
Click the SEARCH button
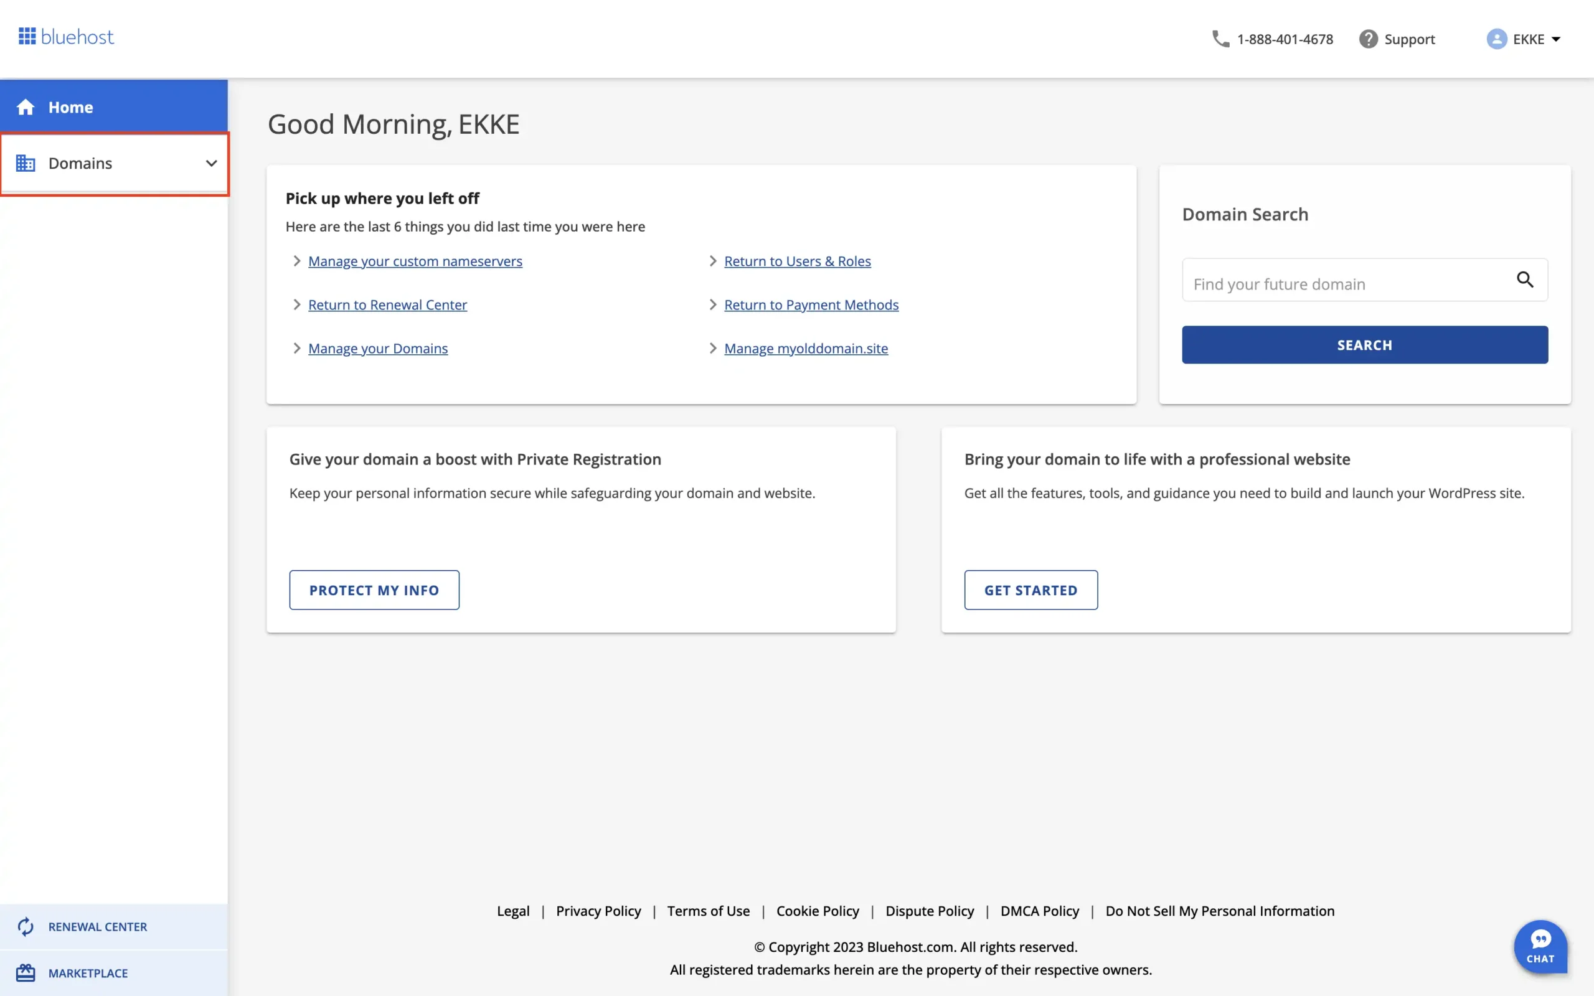coord(1365,345)
